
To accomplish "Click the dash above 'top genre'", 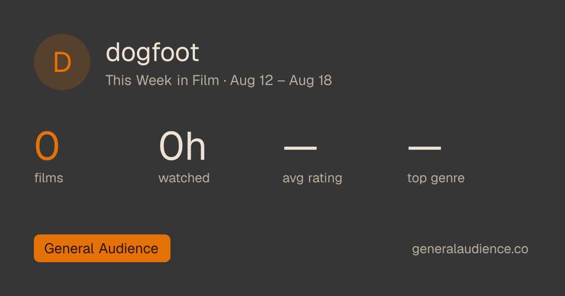I will (424, 147).
